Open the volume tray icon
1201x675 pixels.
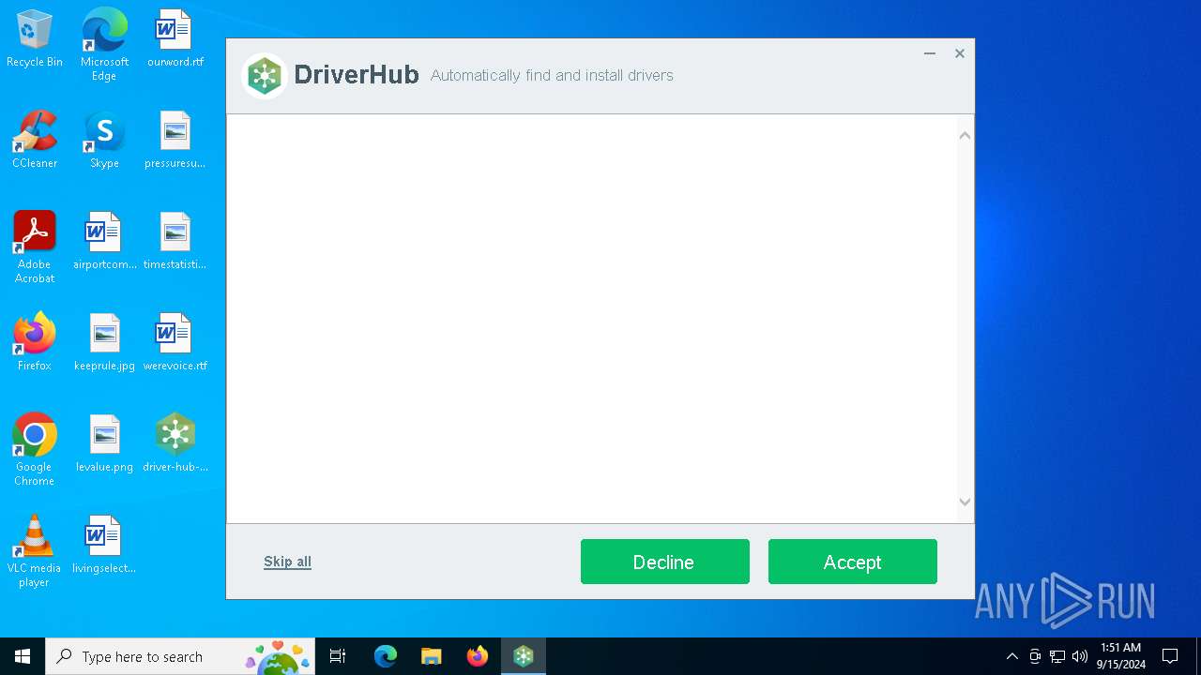pyautogui.click(x=1080, y=656)
